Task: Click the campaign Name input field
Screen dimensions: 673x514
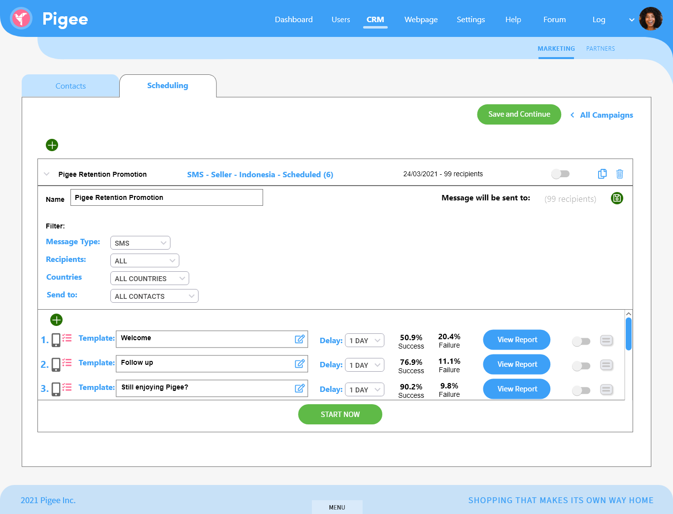Action: tap(167, 197)
